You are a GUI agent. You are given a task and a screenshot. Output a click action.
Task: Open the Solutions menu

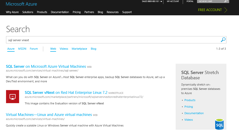click(28, 12)
